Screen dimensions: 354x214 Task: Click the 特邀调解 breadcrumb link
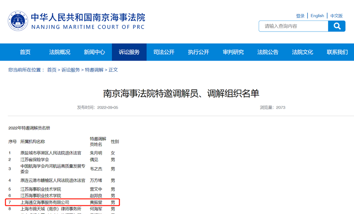[x=94, y=70]
